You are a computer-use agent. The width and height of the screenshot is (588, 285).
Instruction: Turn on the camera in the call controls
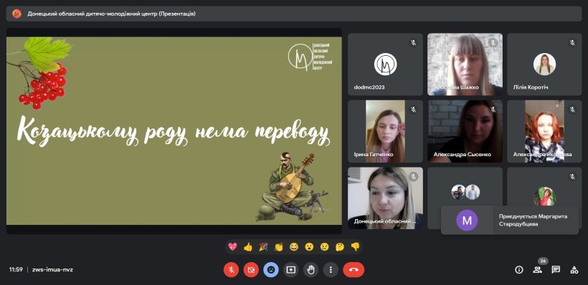coord(251,270)
